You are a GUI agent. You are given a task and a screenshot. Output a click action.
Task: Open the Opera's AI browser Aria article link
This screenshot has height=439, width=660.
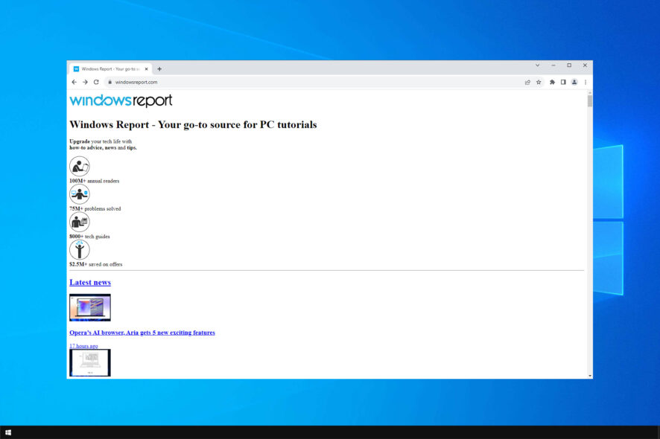pos(142,333)
